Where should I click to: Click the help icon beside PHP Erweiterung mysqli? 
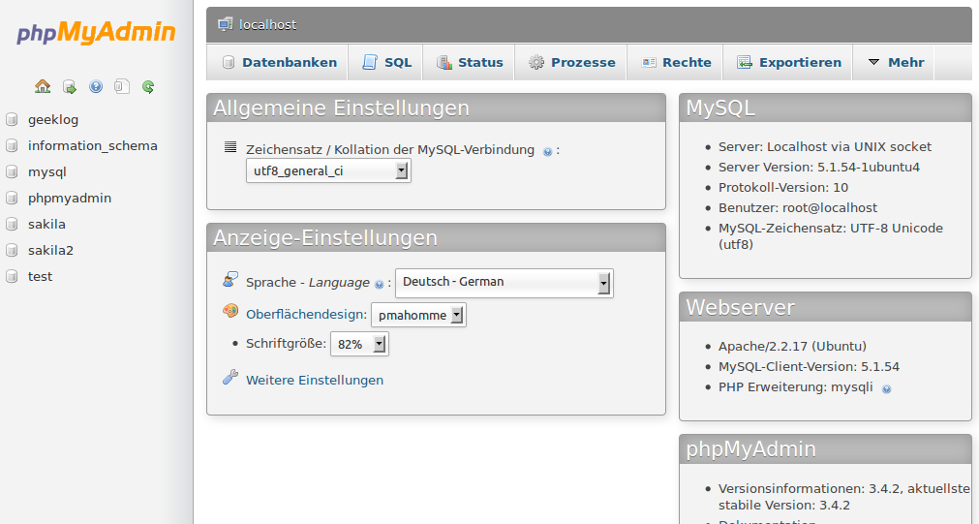tap(886, 388)
